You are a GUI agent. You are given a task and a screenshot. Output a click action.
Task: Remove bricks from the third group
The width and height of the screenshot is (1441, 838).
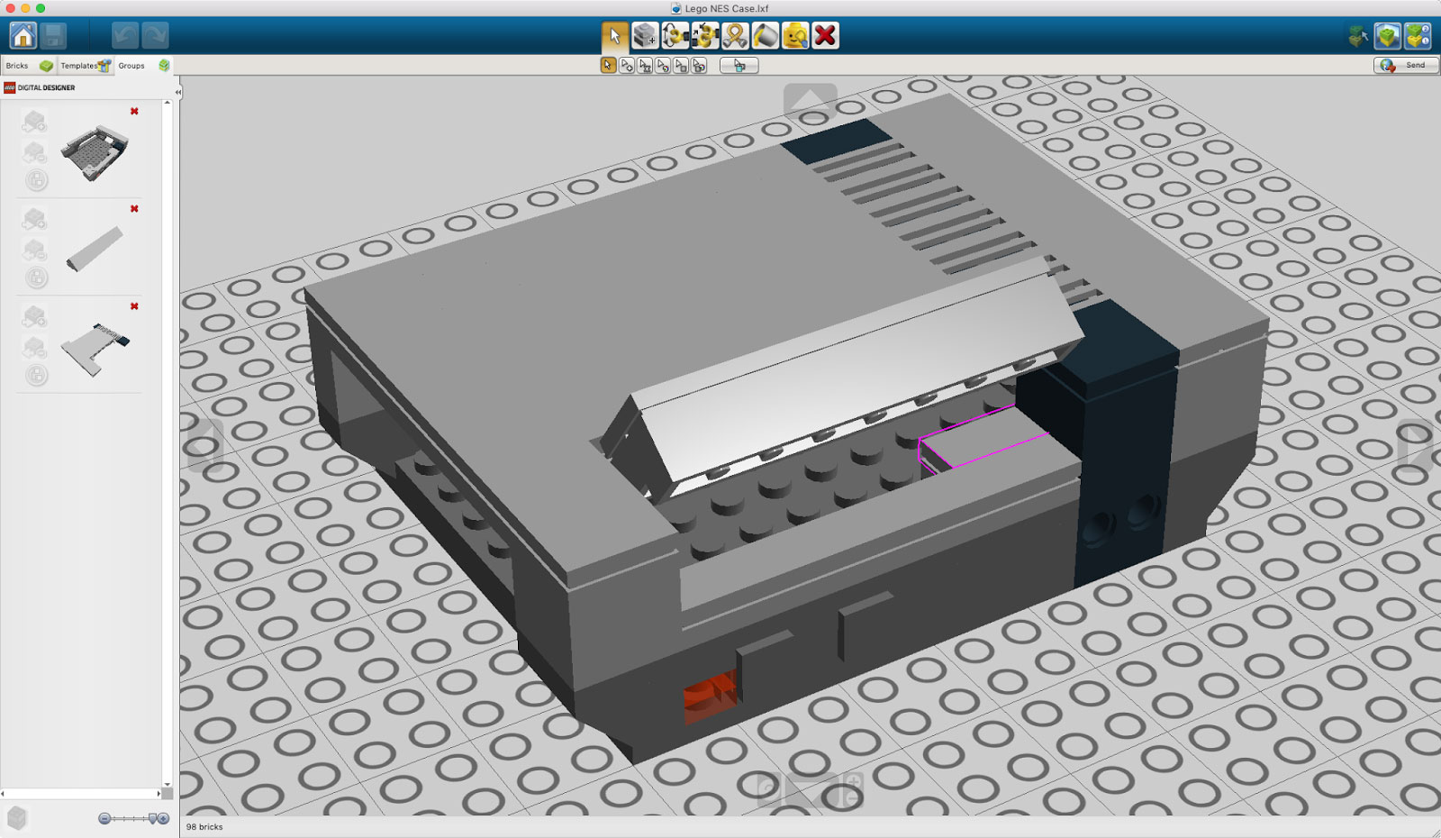[35, 347]
